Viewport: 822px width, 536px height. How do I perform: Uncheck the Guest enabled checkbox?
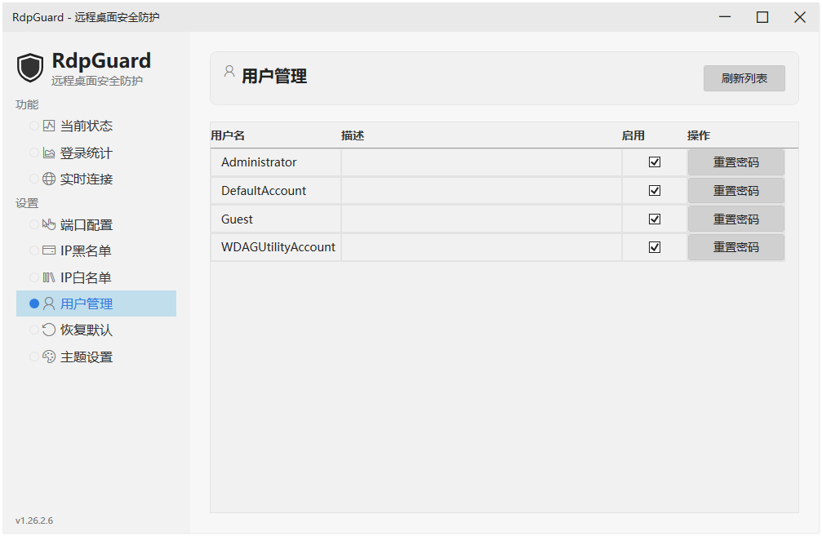(654, 219)
